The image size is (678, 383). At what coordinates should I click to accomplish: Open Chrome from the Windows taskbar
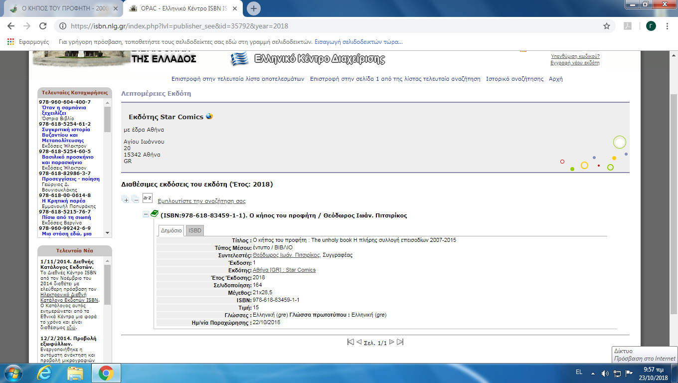pyautogui.click(x=105, y=373)
